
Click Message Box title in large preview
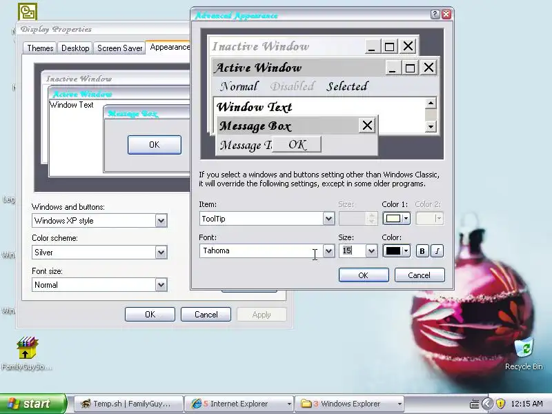pos(255,126)
